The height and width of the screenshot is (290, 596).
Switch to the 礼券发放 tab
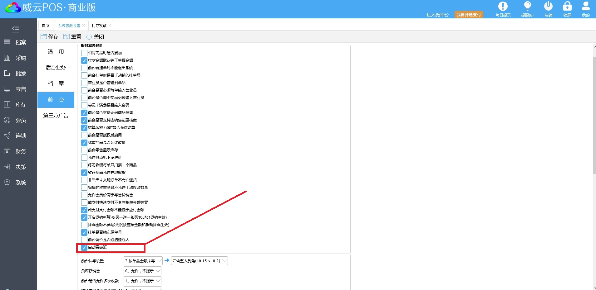tap(99, 26)
